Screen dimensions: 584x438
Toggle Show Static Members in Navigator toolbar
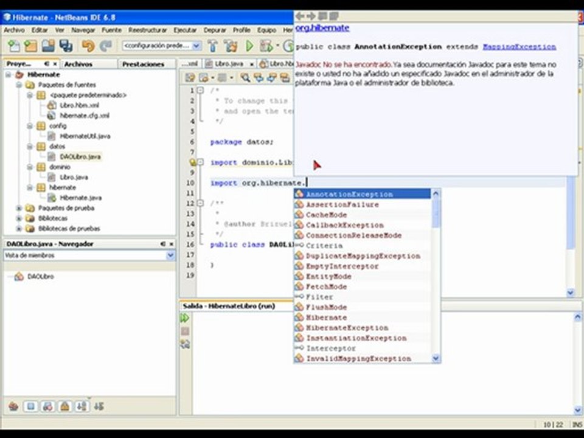click(47, 406)
